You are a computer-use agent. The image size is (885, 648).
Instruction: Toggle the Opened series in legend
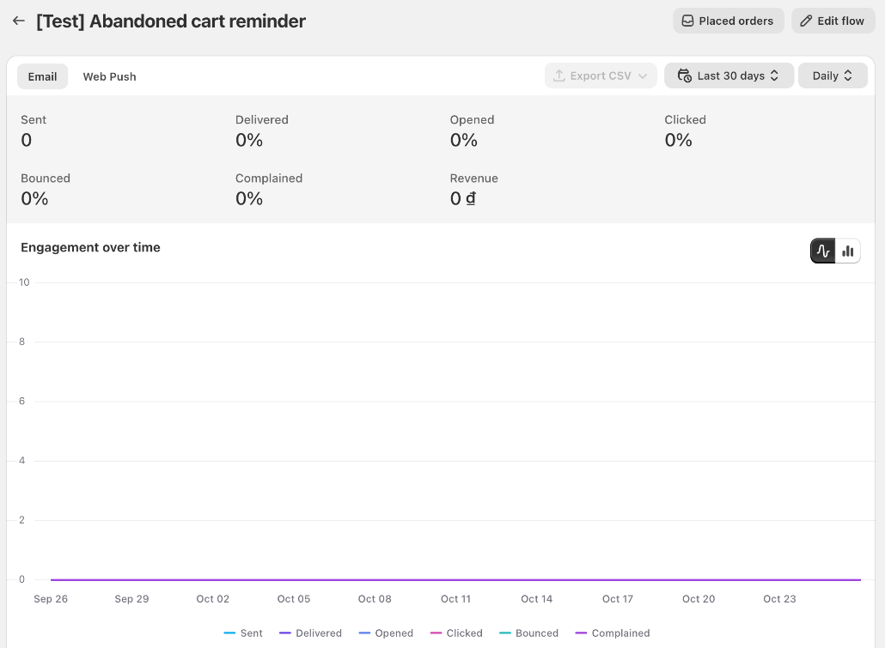tap(386, 633)
